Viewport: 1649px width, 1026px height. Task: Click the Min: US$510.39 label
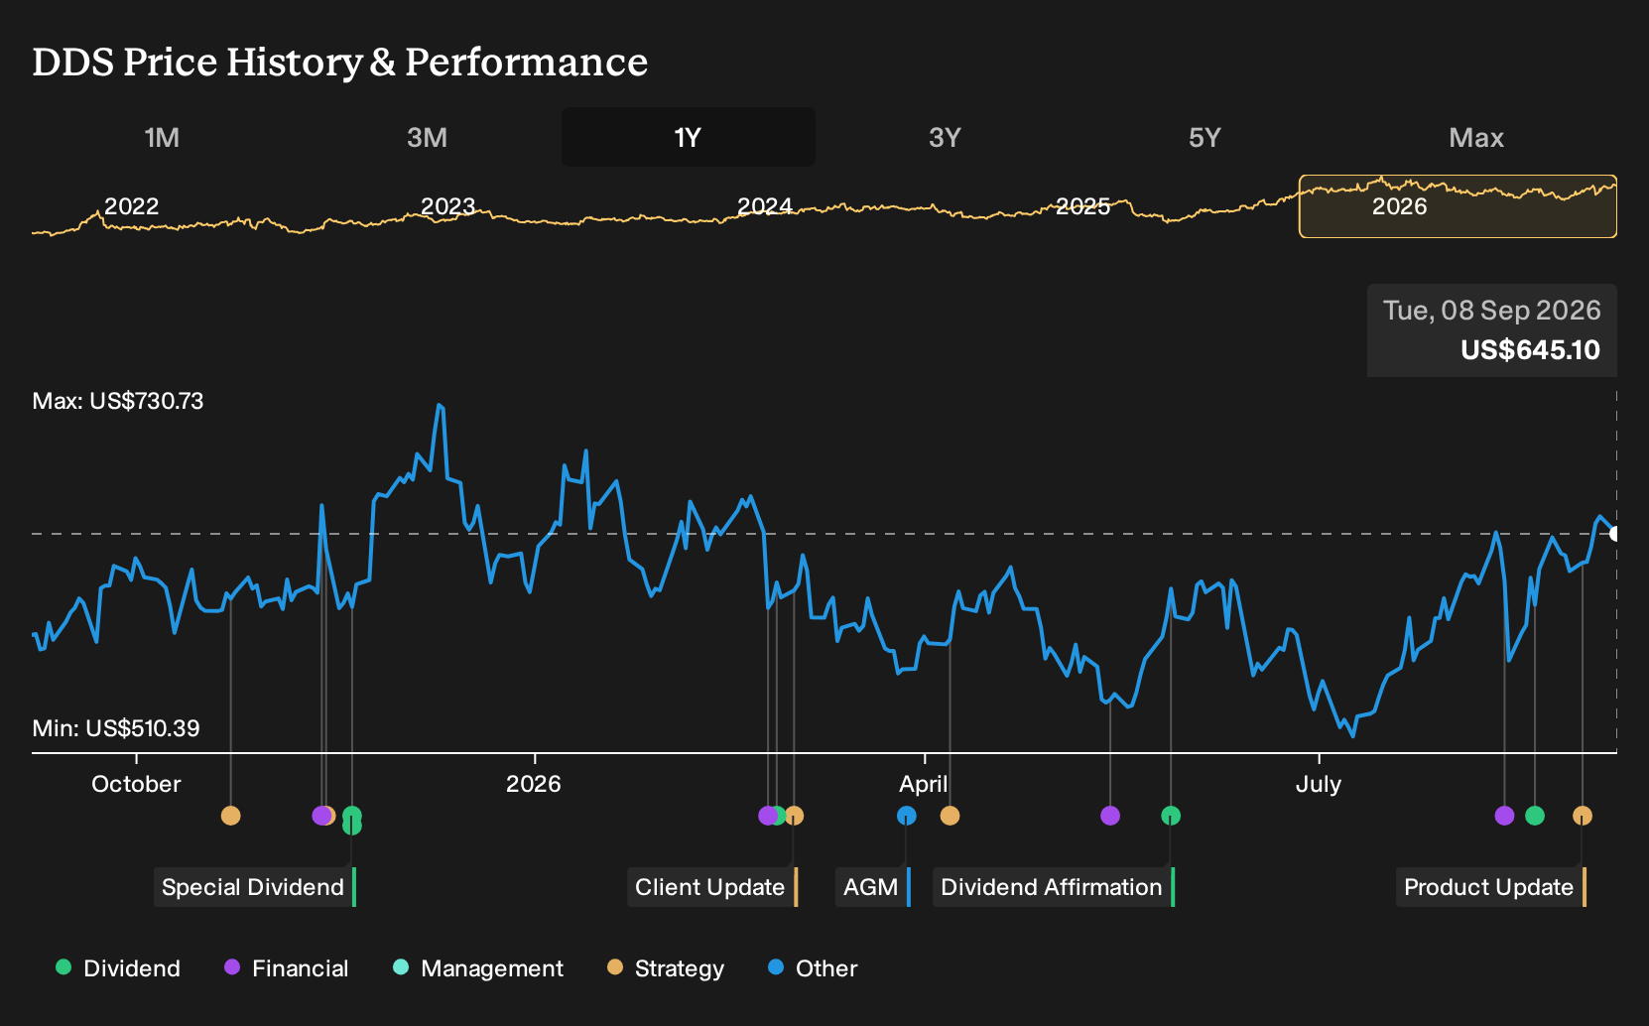click(116, 728)
